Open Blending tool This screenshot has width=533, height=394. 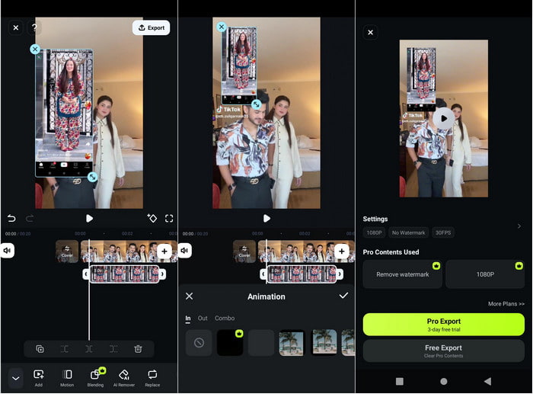[x=95, y=378]
